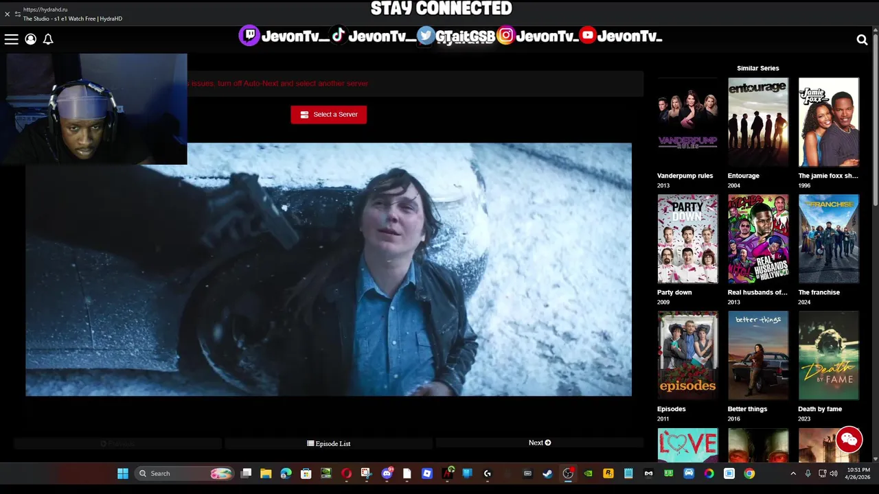Open the Episodes series poster

(687, 355)
